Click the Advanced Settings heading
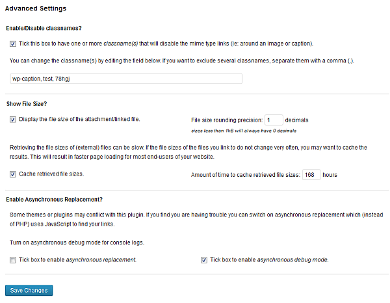Viewport: 390px width, 303px height. [36, 8]
